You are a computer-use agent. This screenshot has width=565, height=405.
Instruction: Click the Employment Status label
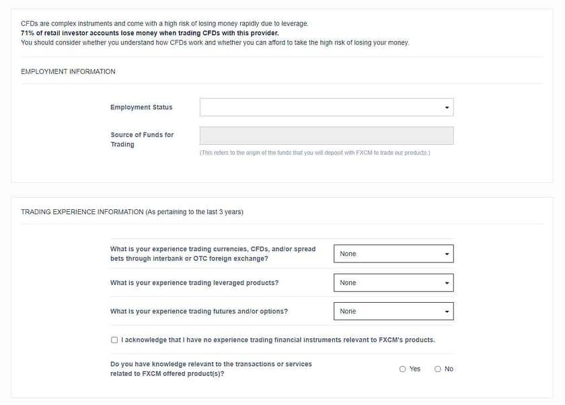[x=141, y=107]
